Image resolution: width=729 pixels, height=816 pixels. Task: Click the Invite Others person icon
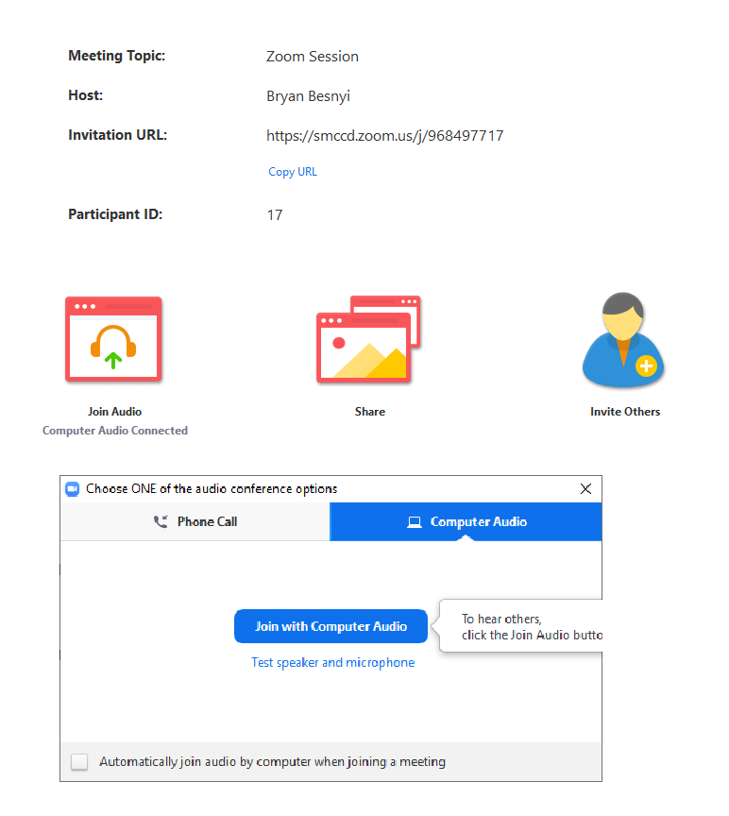coord(623,340)
